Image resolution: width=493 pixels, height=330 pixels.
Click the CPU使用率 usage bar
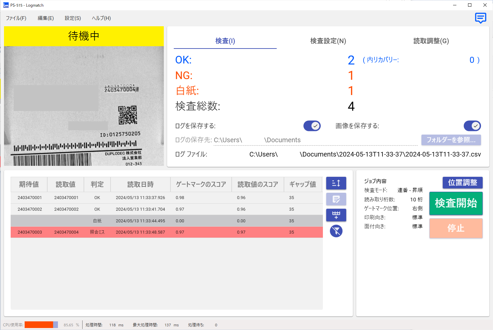[x=41, y=325]
